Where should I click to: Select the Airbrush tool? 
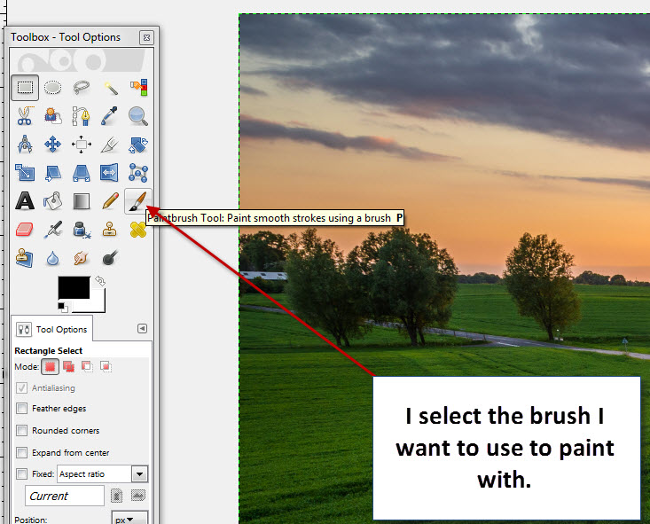click(x=52, y=230)
